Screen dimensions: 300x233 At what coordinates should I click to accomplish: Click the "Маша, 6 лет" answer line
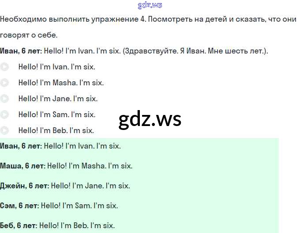point(66,166)
